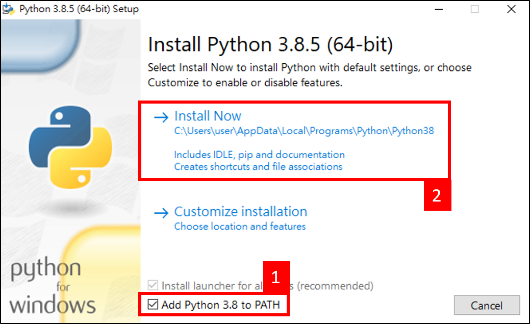Click the installation path under Install Now
530x324 pixels.
[305, 131]
